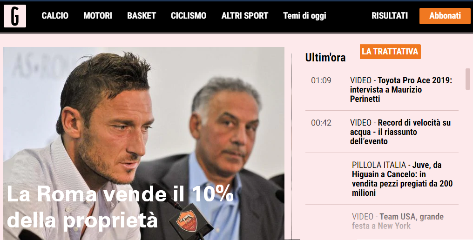Click the Ultim'ora list scrollbar thumb
473x240 pixels.
pos(468,79)
